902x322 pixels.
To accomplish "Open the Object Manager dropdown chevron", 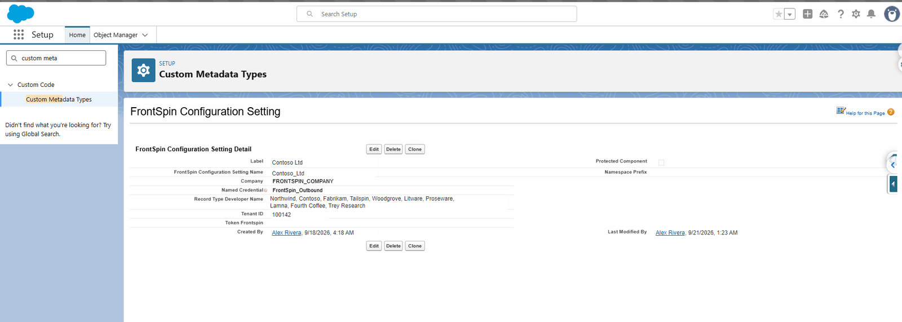I will point(145,35).
